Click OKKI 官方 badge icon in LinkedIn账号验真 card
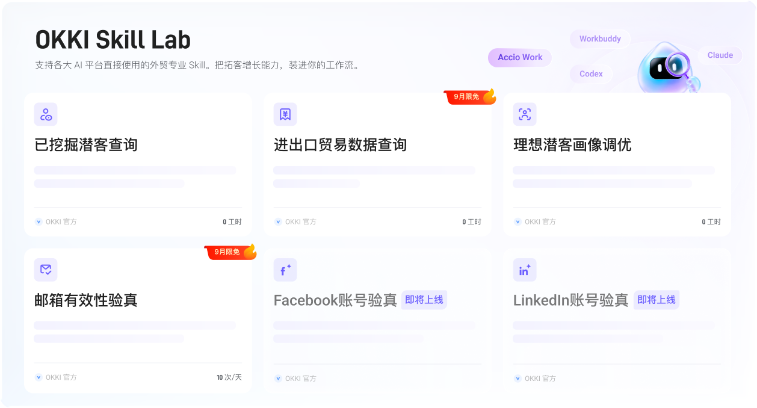757x408 pixels. [518, 379]
